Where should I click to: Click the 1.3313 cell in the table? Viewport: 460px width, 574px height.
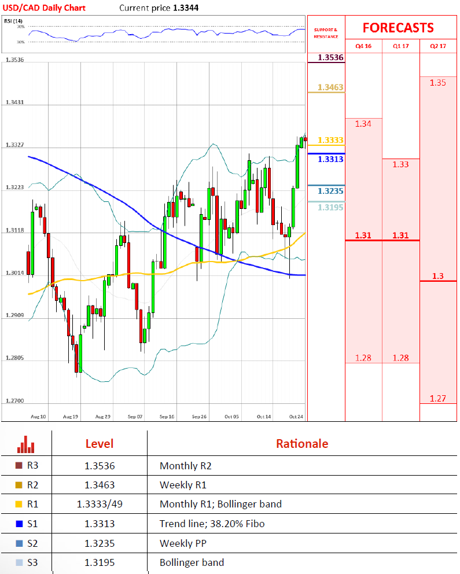coord(100,524)
